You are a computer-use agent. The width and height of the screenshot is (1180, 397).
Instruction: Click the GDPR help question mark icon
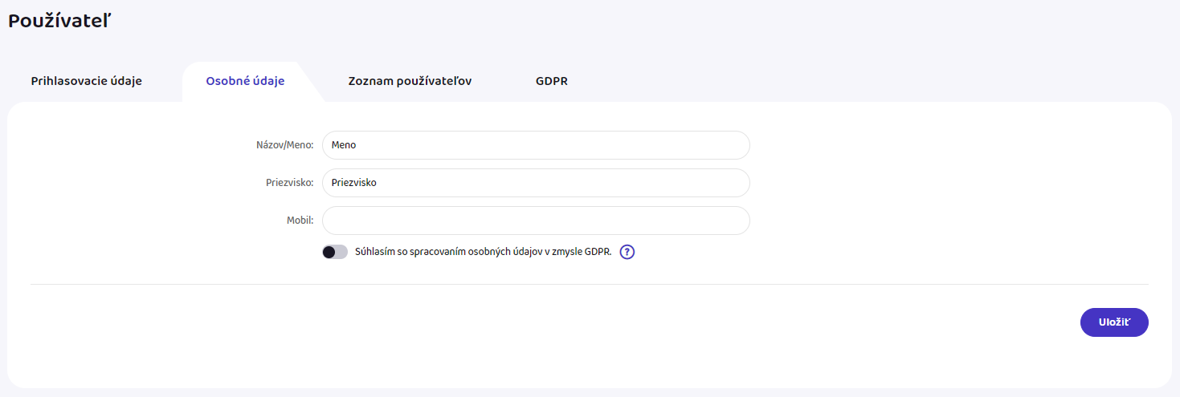point(627,252)
